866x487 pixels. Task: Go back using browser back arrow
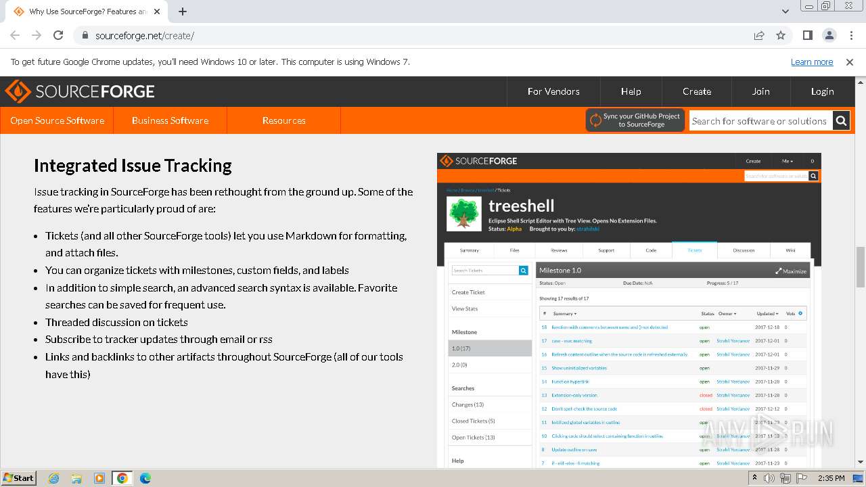(x=15, y=35)
